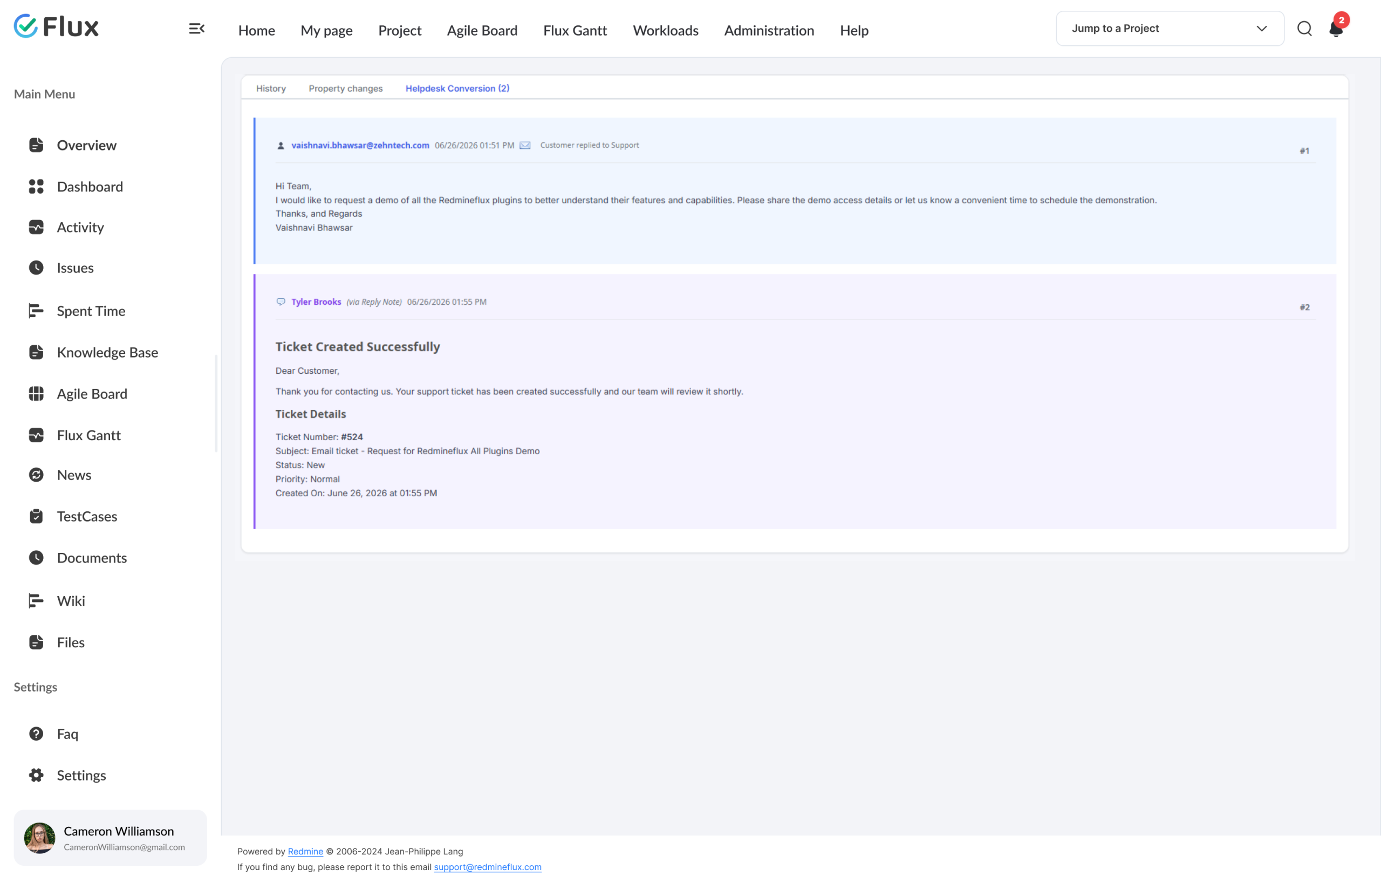Click 'Status: New' line
This screenshot has width=1381, height=883.
click(x=299, y=465)
